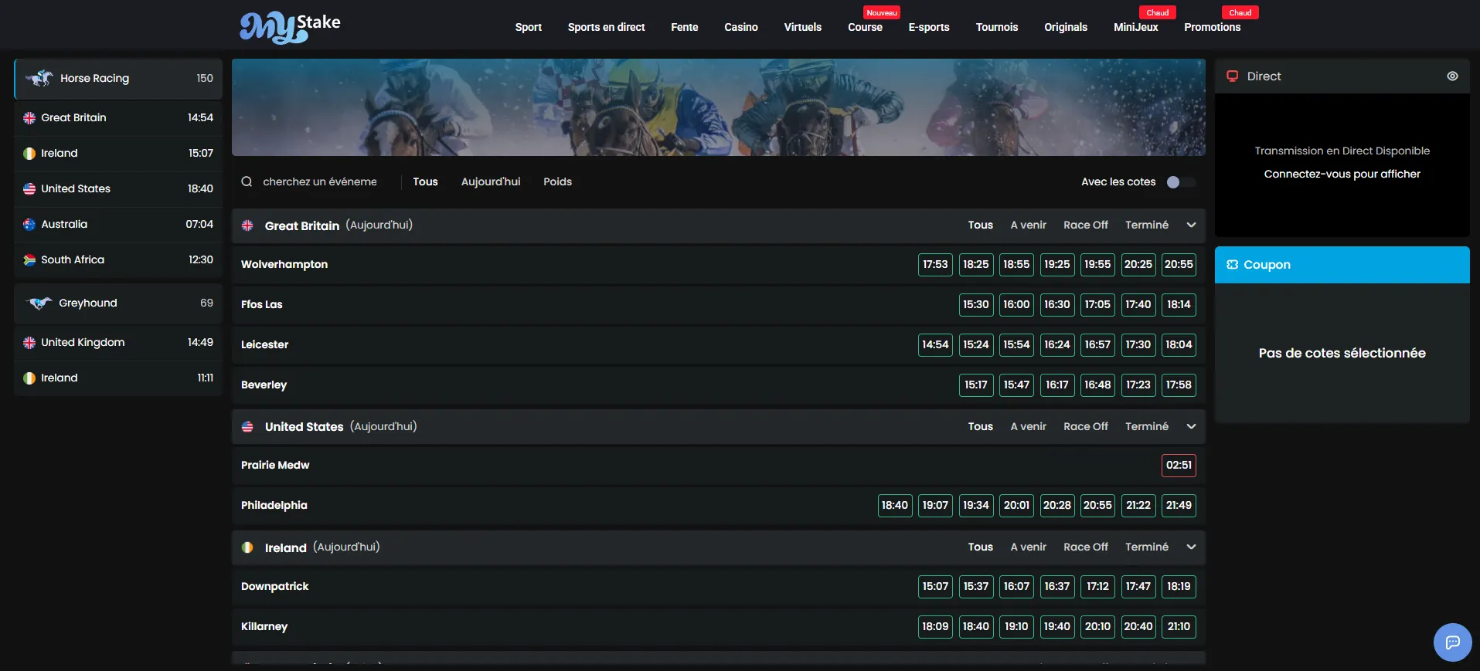This screenshot has width=1480, height=671.
Task: Toggle Direct panel visibility eye icon
Action: coord(1453,76)
